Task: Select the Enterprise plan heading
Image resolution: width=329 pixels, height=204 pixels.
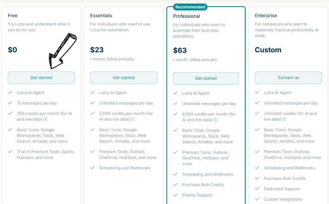Action: [266, 15]
